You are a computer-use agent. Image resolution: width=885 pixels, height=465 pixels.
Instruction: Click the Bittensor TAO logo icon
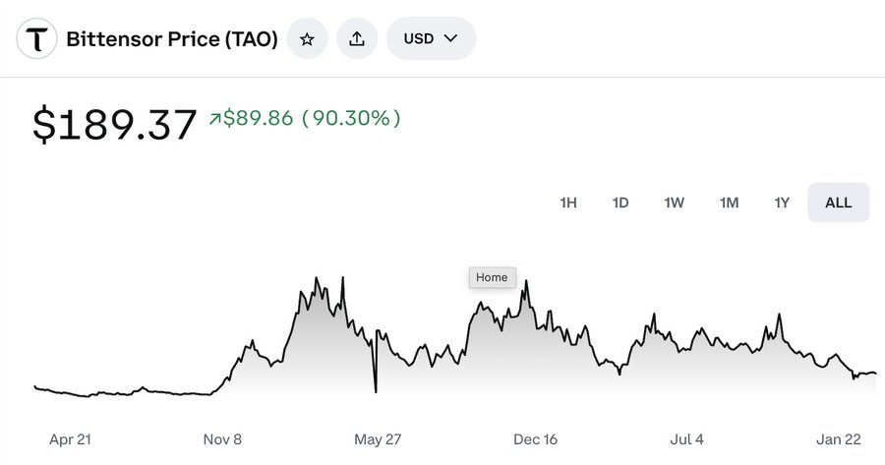37,39
